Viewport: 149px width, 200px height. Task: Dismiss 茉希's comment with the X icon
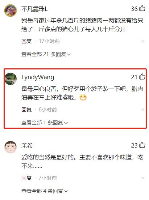143,178
